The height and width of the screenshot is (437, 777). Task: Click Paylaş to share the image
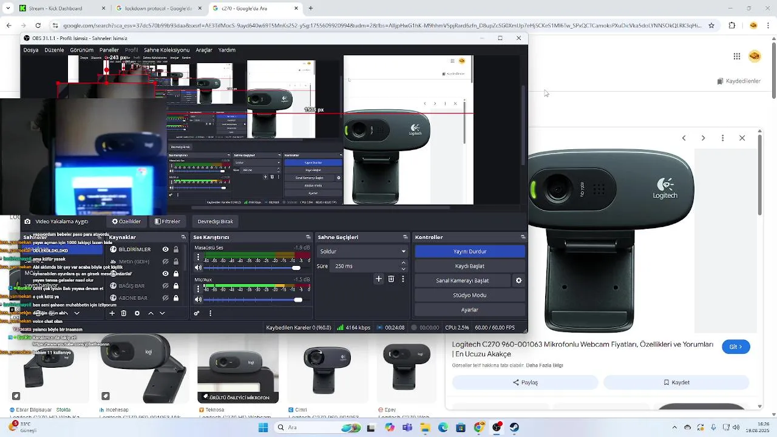tap(525, 382)
